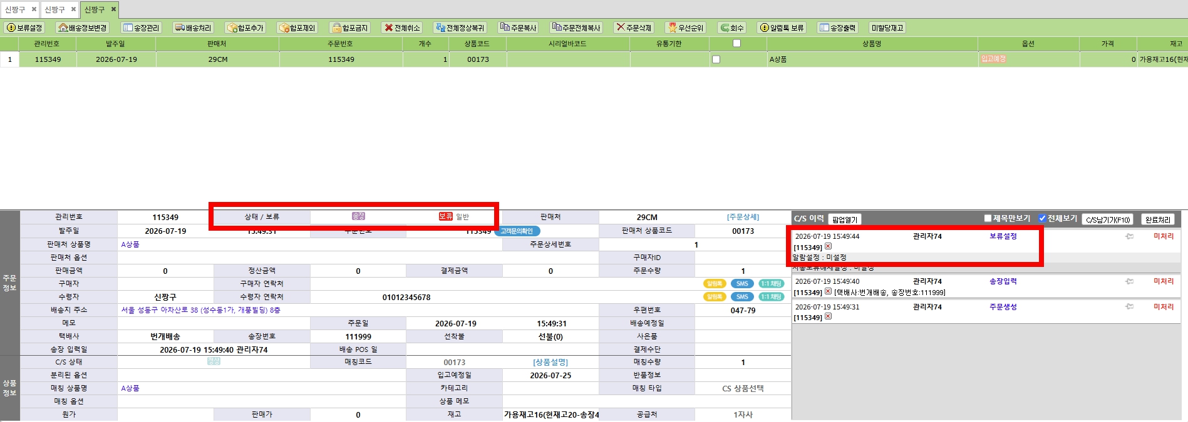Click 팝업열기 button in C/S 이력
1188x422 pixels.
click(845, 219)
